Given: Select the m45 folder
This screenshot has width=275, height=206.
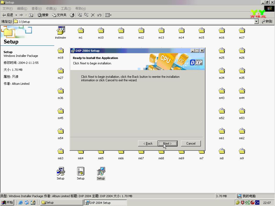Looking at the screenshot, I should click(x=60, y=113).
